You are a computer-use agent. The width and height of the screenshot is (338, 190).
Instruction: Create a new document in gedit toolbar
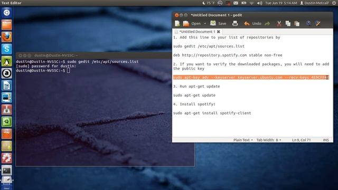coord(177,23)
